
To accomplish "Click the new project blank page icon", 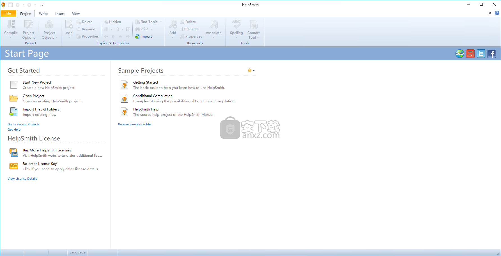I will [14, 85].
